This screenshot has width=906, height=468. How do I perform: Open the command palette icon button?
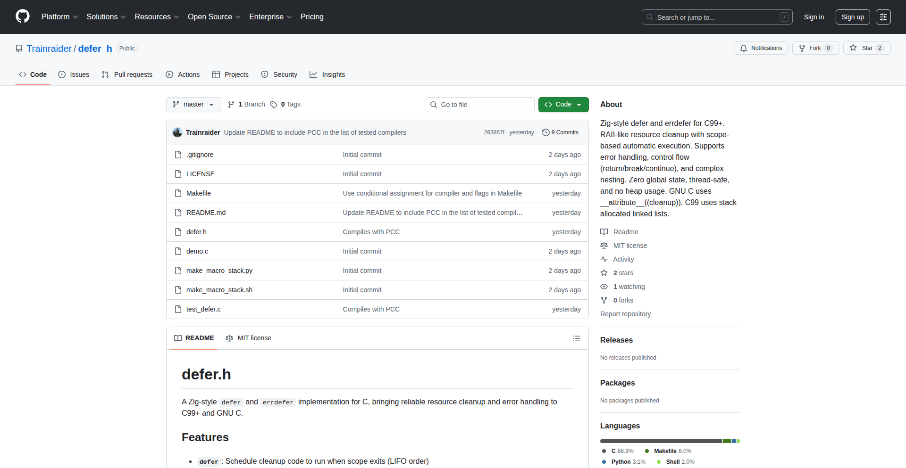[883, 17]
